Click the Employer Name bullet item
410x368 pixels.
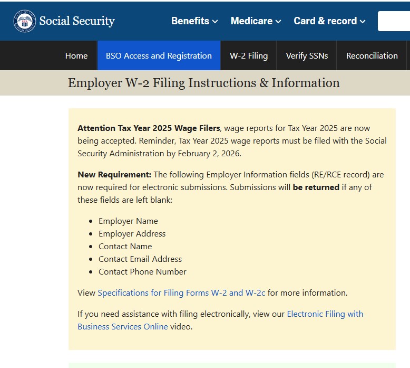point(128,221)
